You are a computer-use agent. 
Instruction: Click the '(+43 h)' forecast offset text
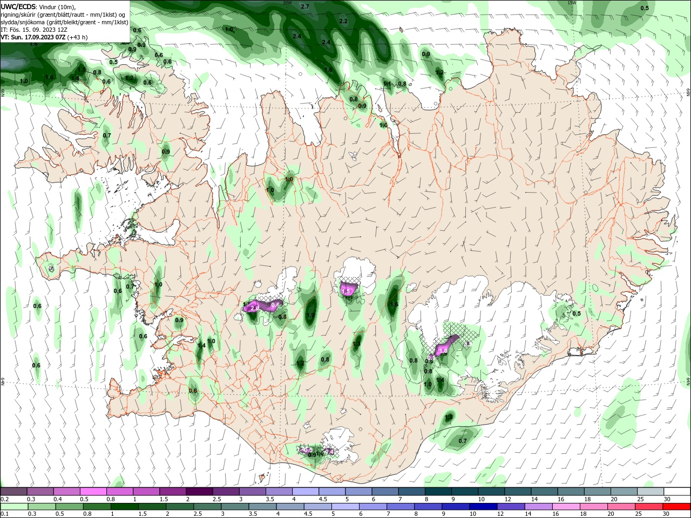[78, 37]
